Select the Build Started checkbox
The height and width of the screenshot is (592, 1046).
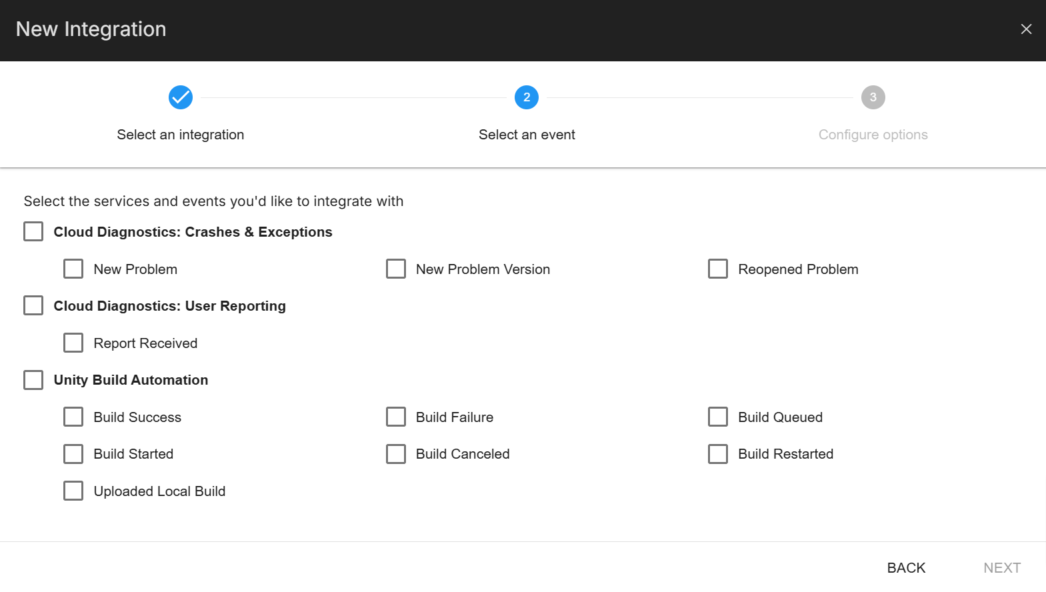[x=73, y=454]
